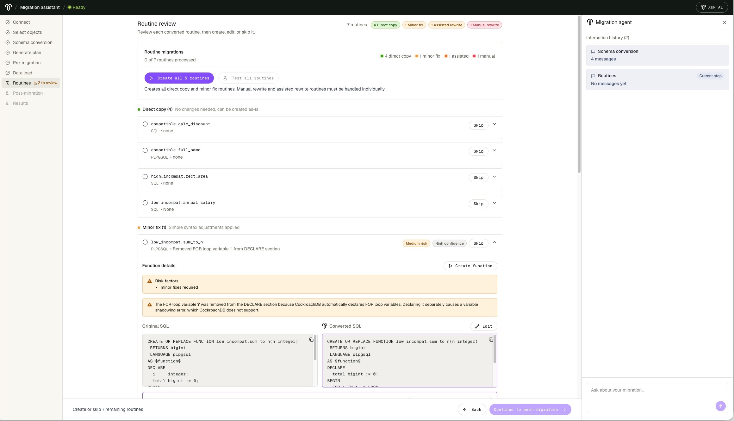Click Data load step checkmark icon
734x421 pixels.
coord(8,73)
